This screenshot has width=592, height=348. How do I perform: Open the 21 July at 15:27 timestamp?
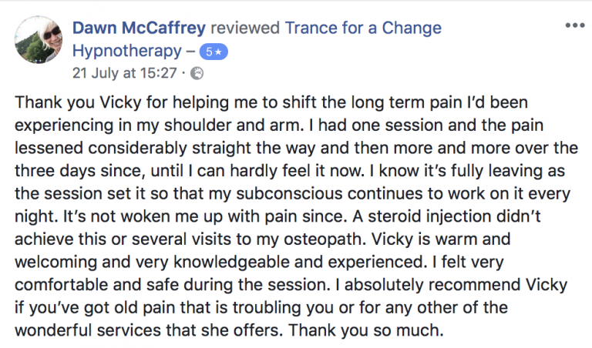coord(125,73)
